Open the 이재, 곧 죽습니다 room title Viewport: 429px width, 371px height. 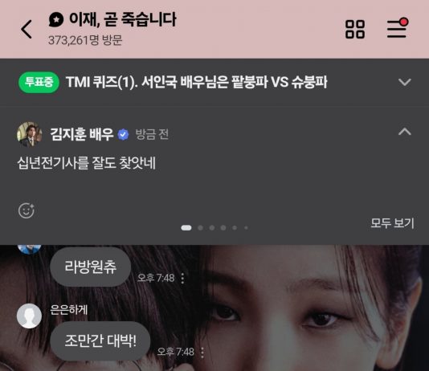click(x=122, y=20)
